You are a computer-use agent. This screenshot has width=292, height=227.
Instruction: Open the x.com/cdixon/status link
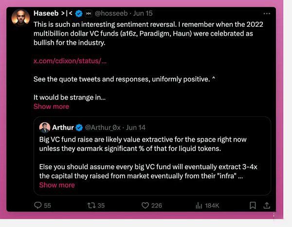[70, 61]
